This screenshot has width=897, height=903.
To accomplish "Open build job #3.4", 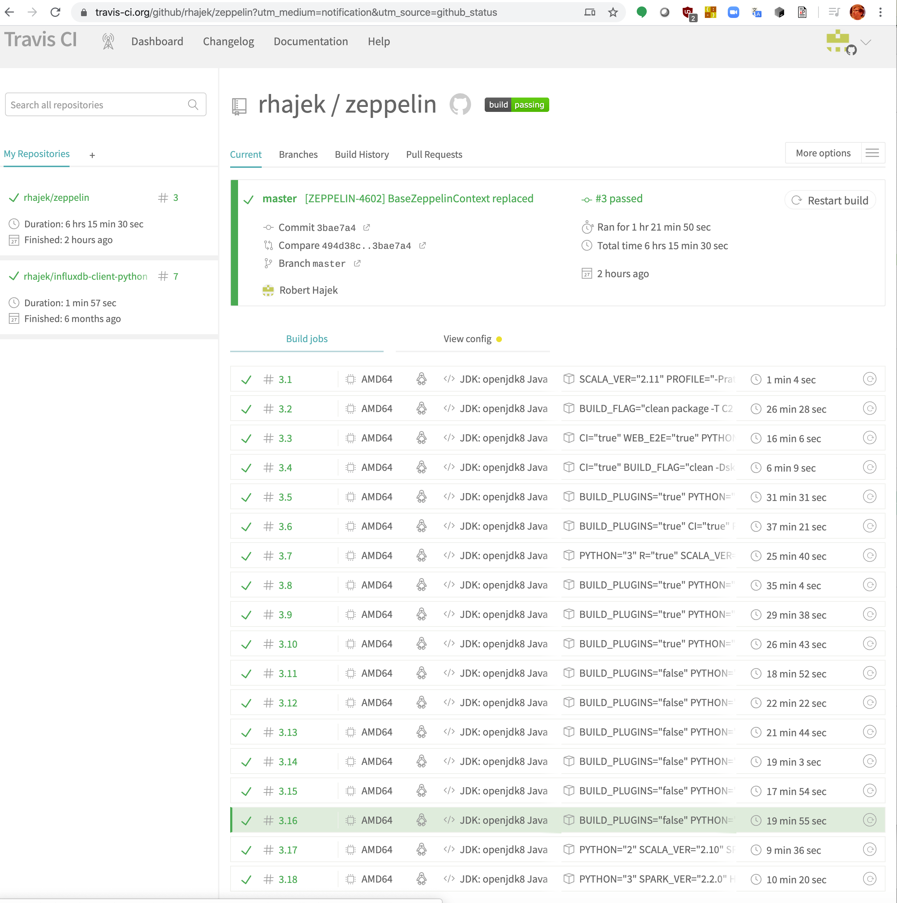I will click(285, 468).
